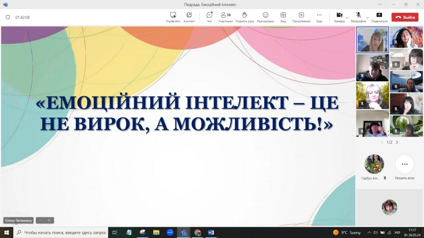Open Microsoft Word from taskbar

tap(211, 232)
